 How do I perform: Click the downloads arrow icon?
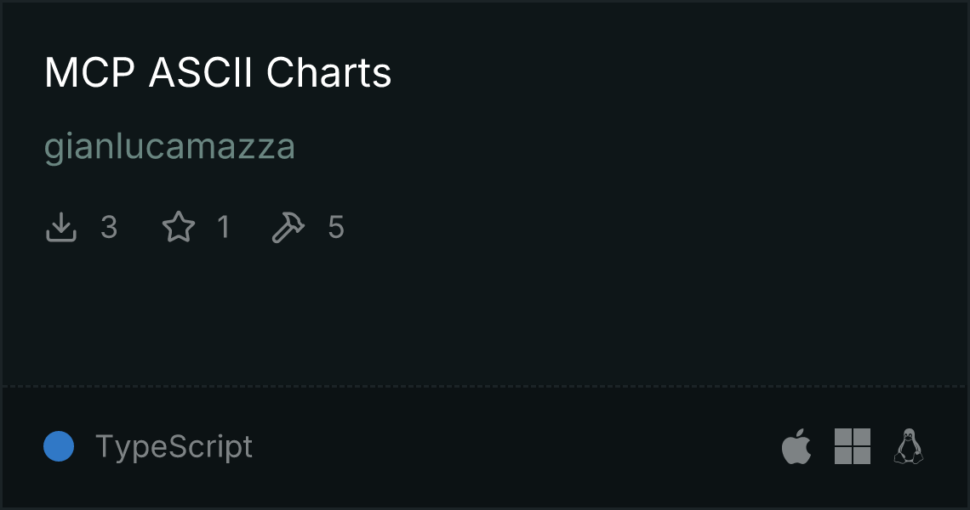click(61, 228)
